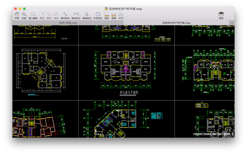Screen dimensions: 247x154
Task: Add a new tab with plus button
Action: pyautogui.click(x=232, y=23)
